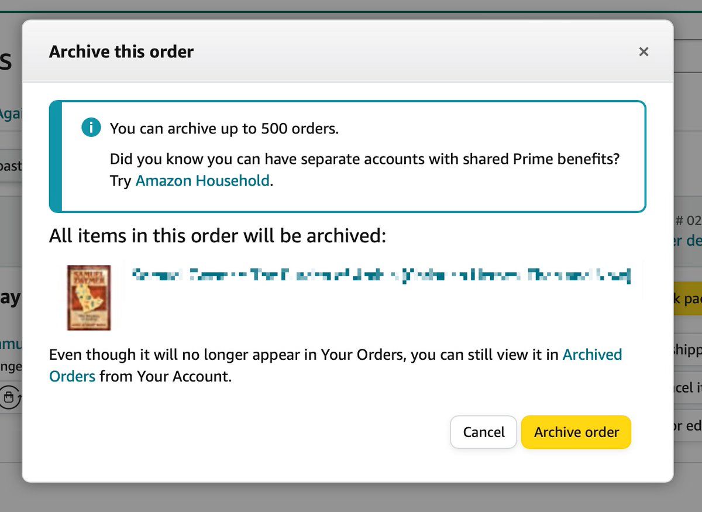The height and width of the screenshot is (512, 702).
Task: Click the partially hidden Cancel items button
Action: [x=688, y=387]
